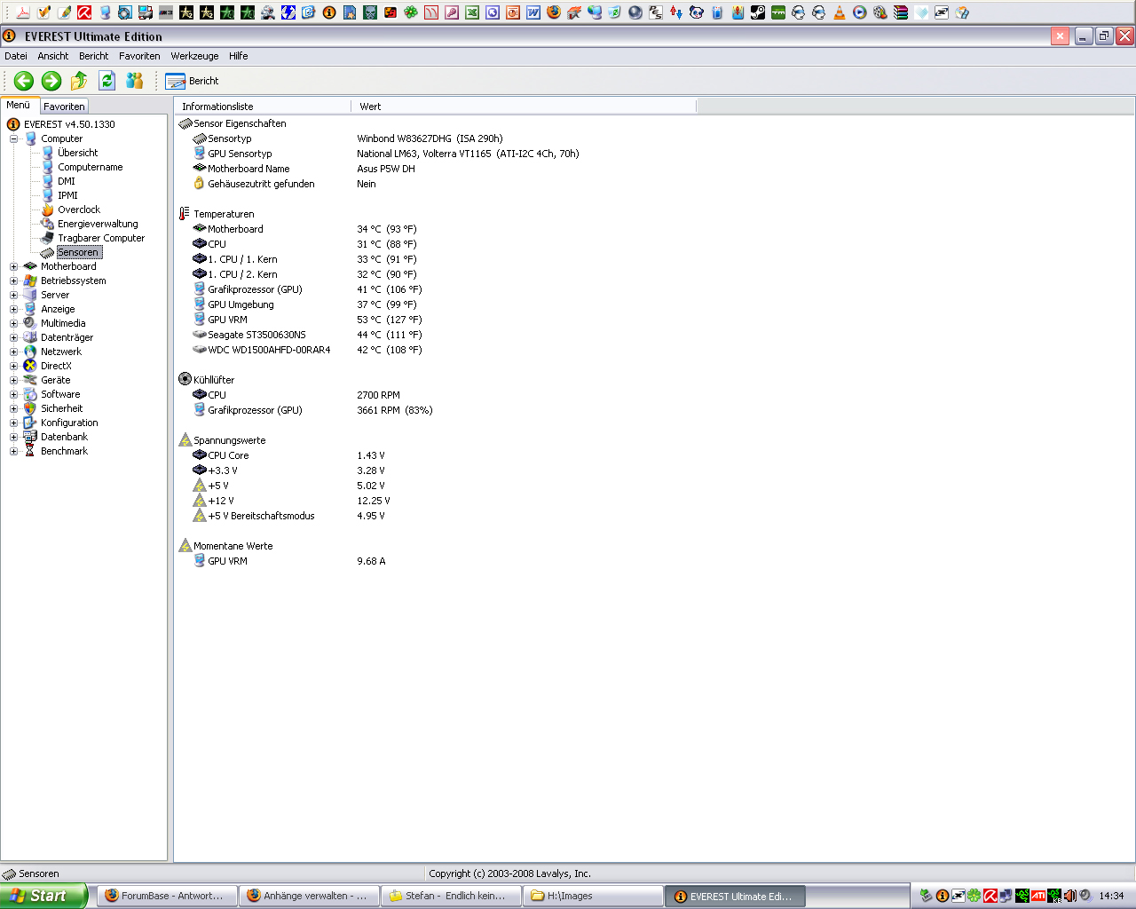Launch WinRAR from the top launch bar
This screenshot has height=909, width=1136.
point(901,12)
